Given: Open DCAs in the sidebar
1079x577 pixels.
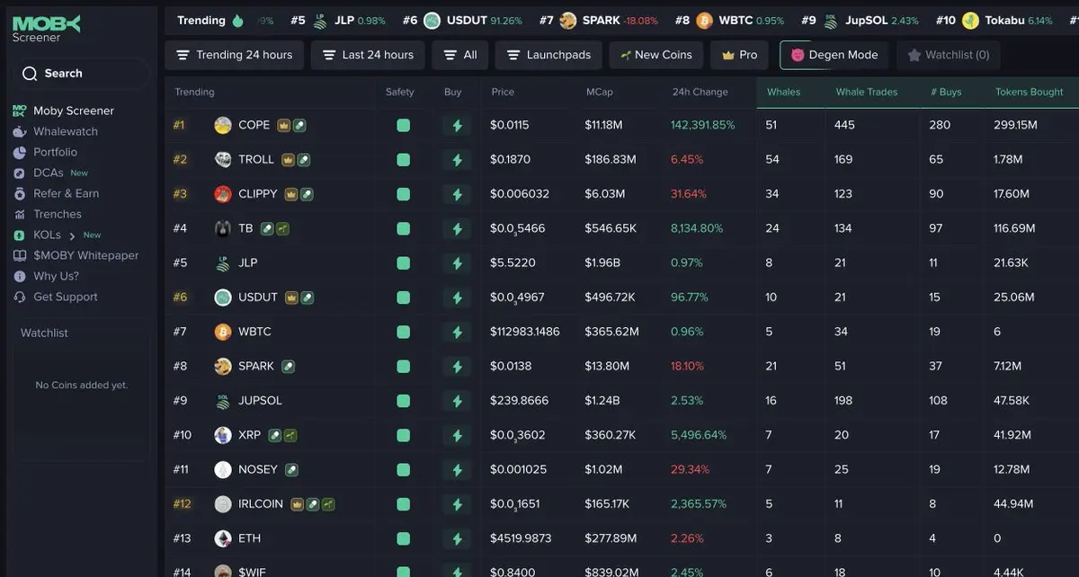Looking at the screenshot, I should [49, 173].
